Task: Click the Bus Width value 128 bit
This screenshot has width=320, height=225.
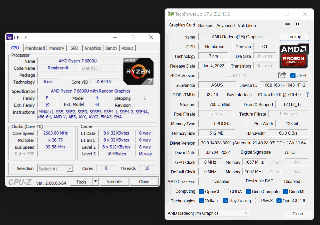Action: (292, 124)
